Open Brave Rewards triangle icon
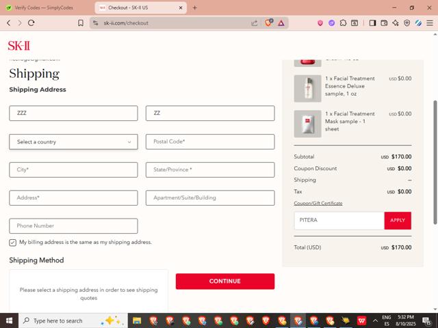 [x=281, y=23]
